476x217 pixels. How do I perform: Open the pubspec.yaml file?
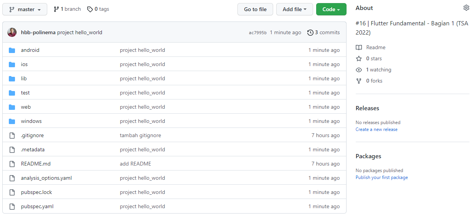point(37,206)
